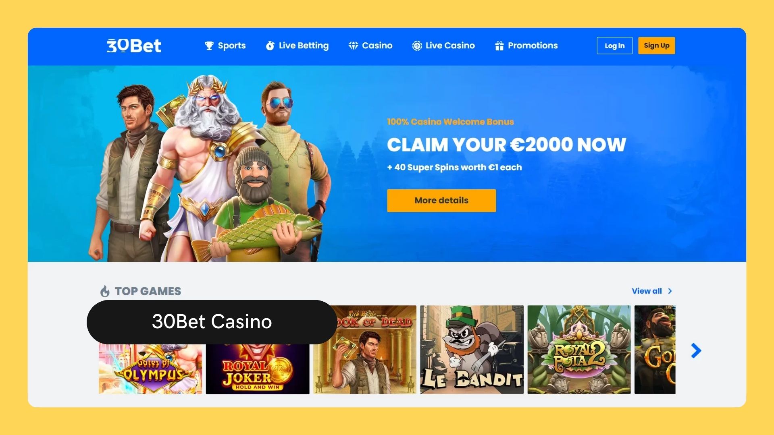The width and height of the screenshot is (774, 435).
Task: Click the Promotions gift icon
Action: pyautogui.click(x=499, y=46)
